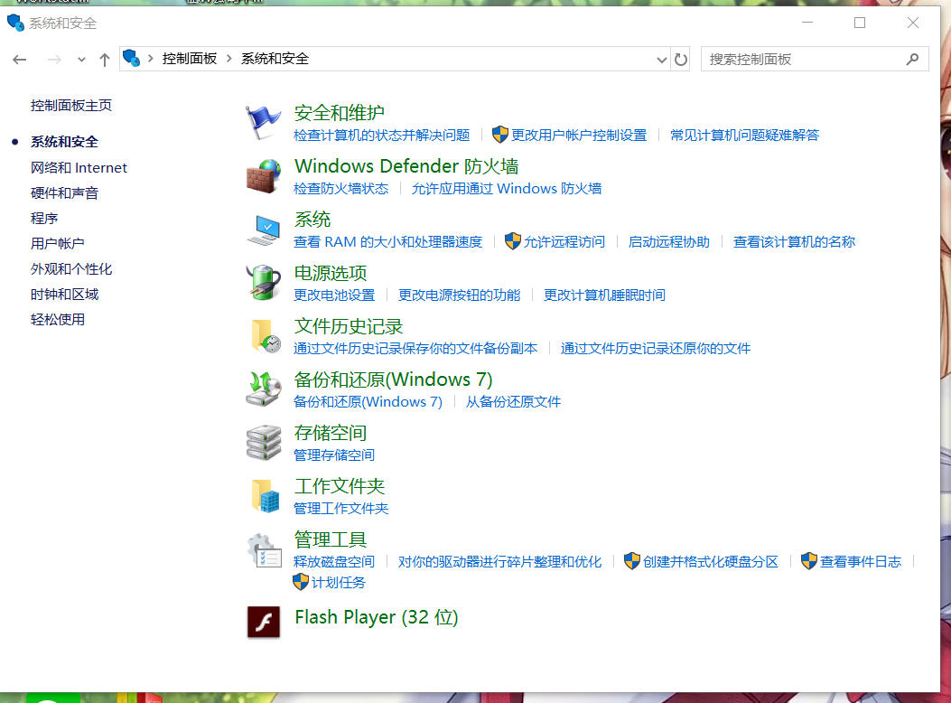Click the control panel icon in address bar
951x703 pixels.
coord(131,58)
